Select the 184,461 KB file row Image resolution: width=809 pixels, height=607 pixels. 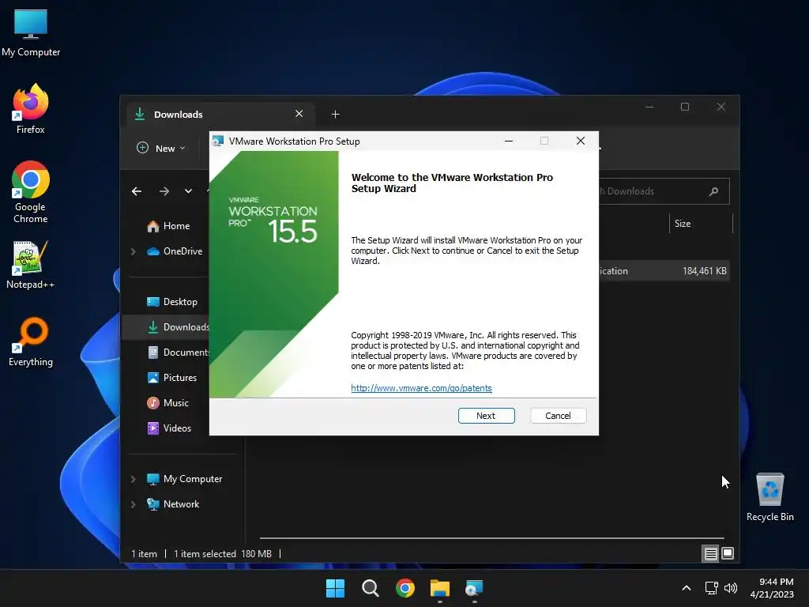click(x=664, y=271)
